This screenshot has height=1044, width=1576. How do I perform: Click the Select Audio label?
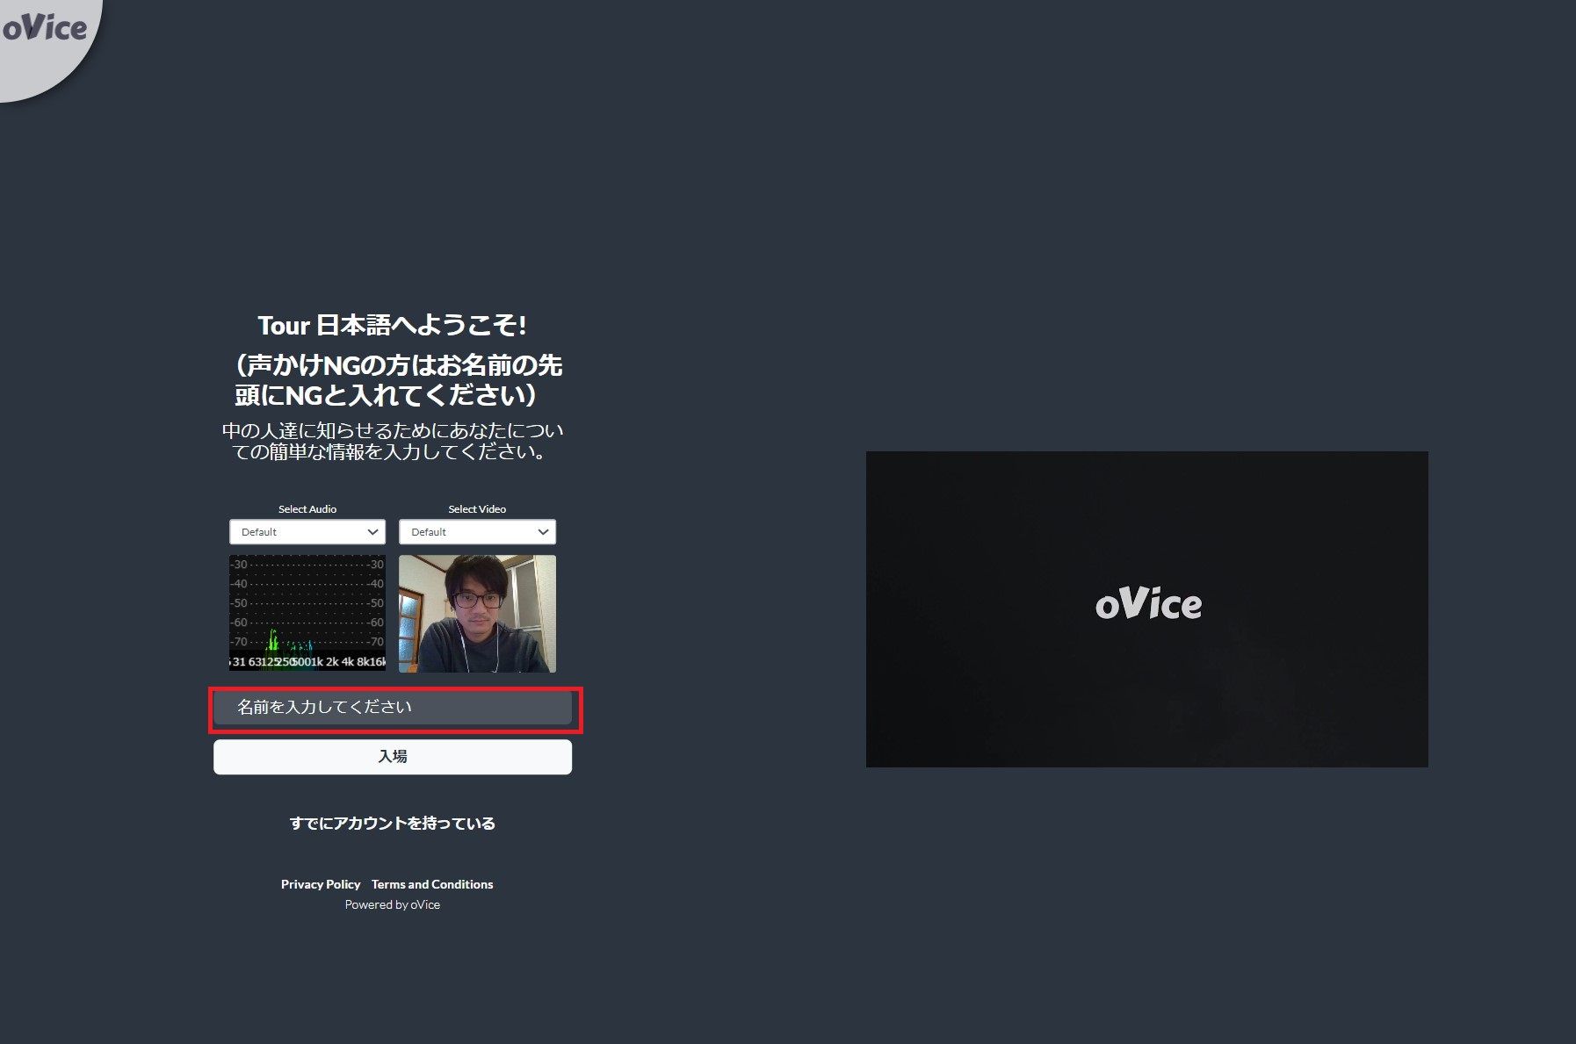[x=307, y=509]
